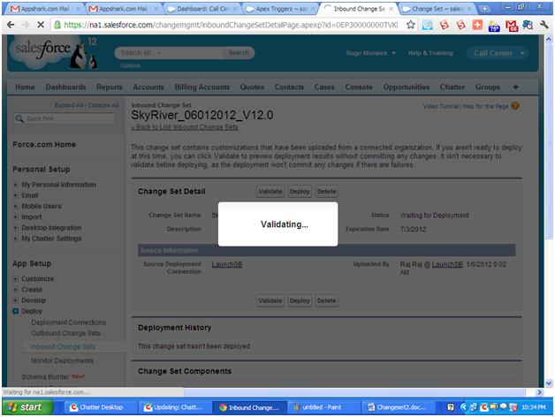Switch to Dashboard: Call Ce browser tab
Image resolution: width=555 pixels, height=417 pixels.
(x=202, y=9)
